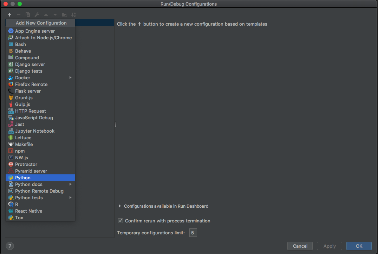Click the OK button

pyautogui.click(x=359, y=246)
